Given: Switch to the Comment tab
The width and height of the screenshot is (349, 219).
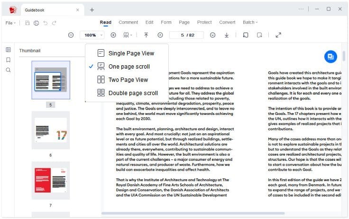Looking at the screenshot, I should point(128,22).
